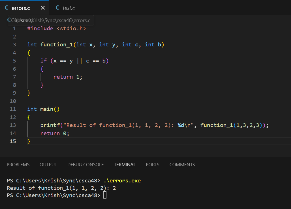Click 'return 1;' statement on line 7
The image size is (291, 209).
point(68,77)
